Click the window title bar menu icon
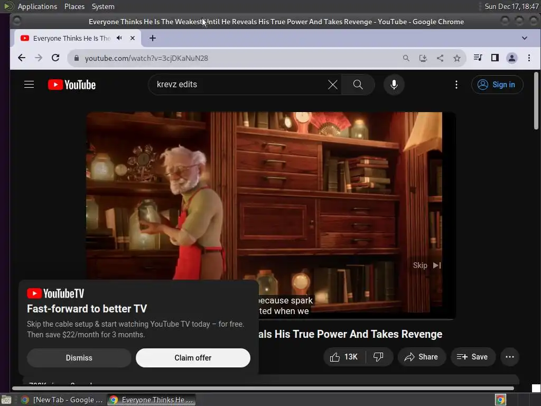 coord(16,21)
